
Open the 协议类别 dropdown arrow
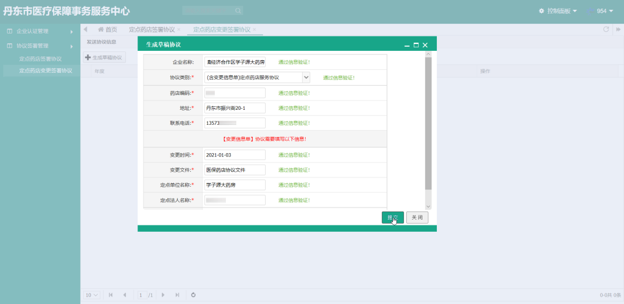point(306,77)
